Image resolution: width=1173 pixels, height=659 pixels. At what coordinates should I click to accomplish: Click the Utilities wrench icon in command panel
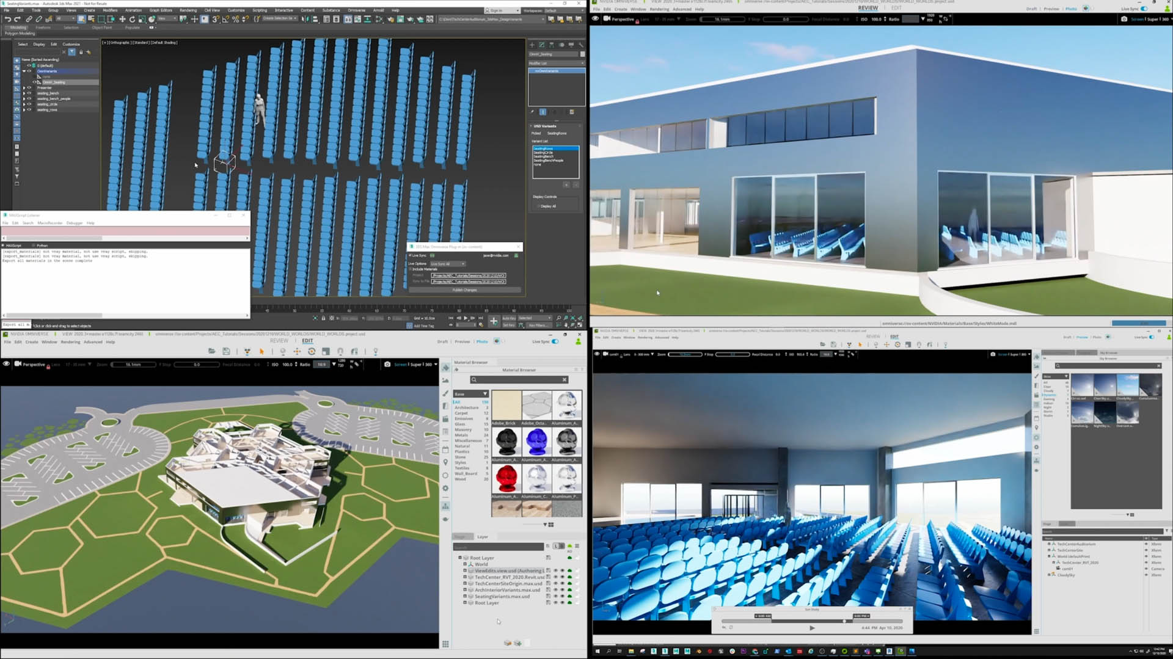tap(580, 45)
